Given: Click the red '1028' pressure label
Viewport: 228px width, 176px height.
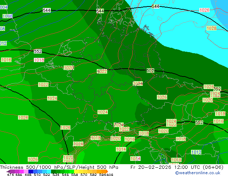Looking at the screenshot, I should pyautogui.click(x=211, y=28).
